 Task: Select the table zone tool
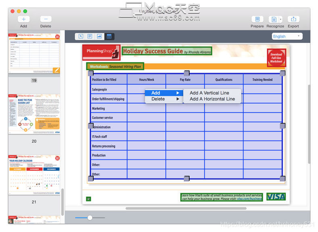pos(109,36)
